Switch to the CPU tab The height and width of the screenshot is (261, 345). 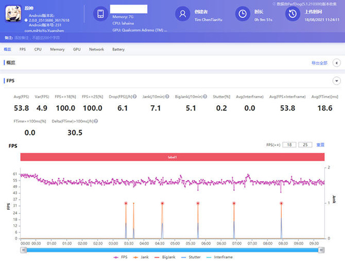(38, 49)
